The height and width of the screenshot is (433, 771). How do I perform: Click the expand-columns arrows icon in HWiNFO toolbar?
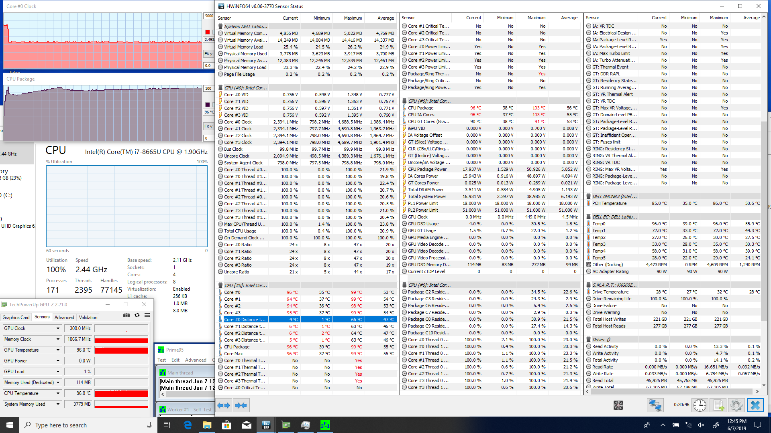pyautogui.click(x=224, y=405)
